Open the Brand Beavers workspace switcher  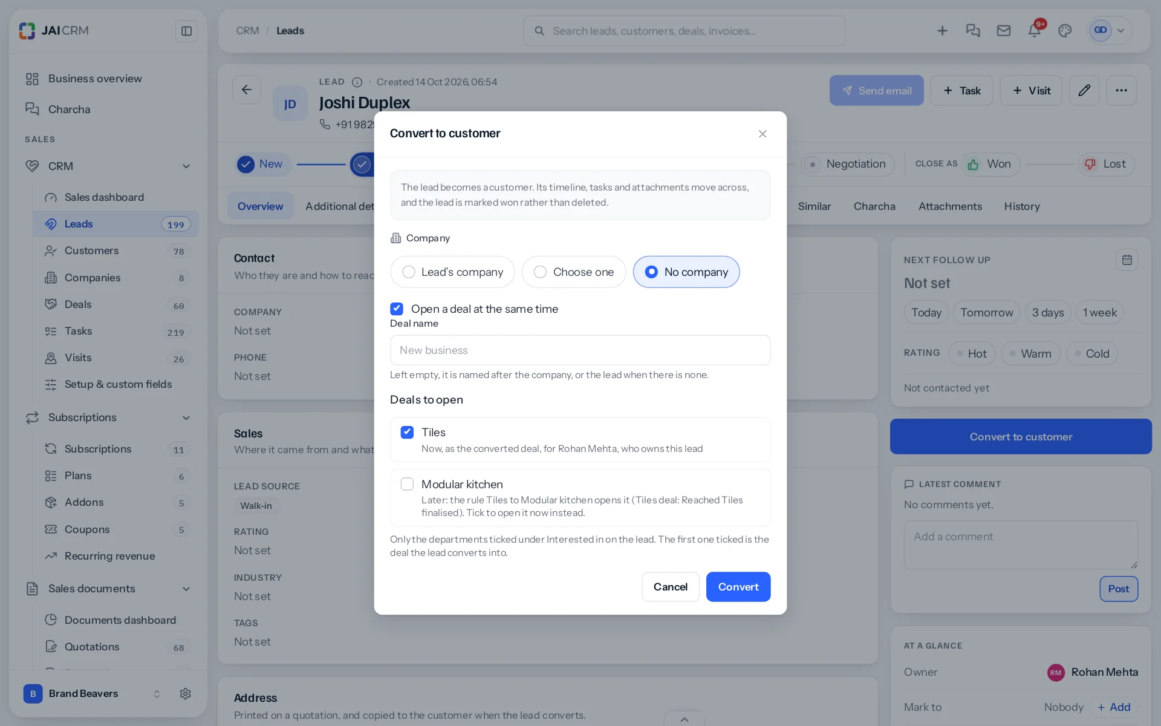(x=94, y=694)
